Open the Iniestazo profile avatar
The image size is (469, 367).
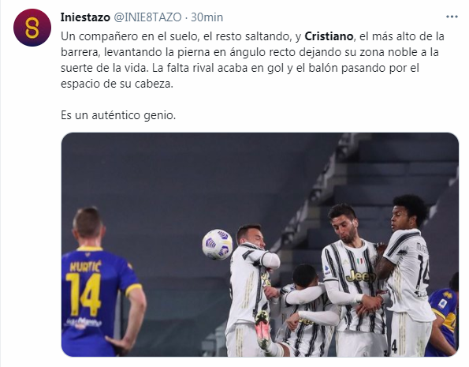32,28
